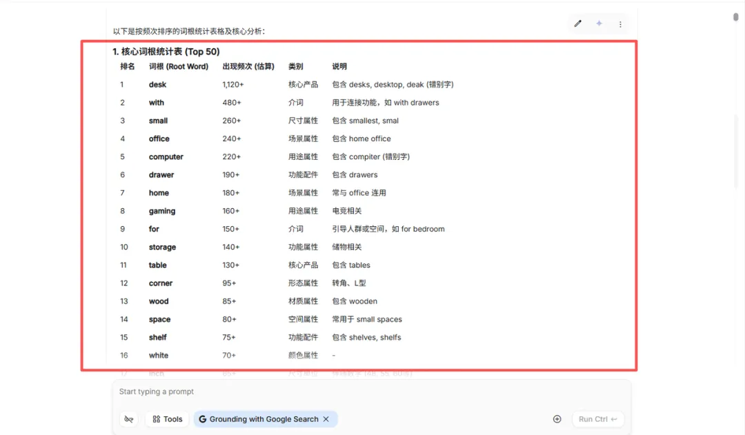
Task: Click the word desk in row 1
Action: pos(157,84)
